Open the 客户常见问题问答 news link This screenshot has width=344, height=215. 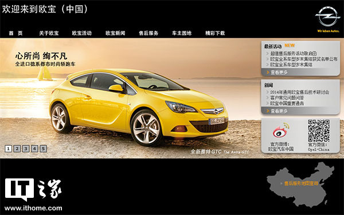[x=287, y=98]
